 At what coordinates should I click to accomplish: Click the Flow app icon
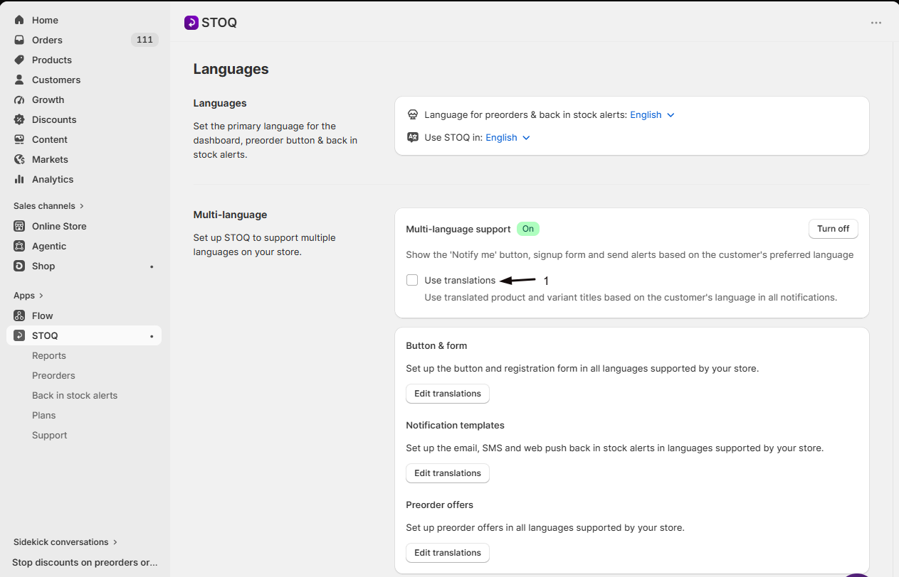pos(19,316)
